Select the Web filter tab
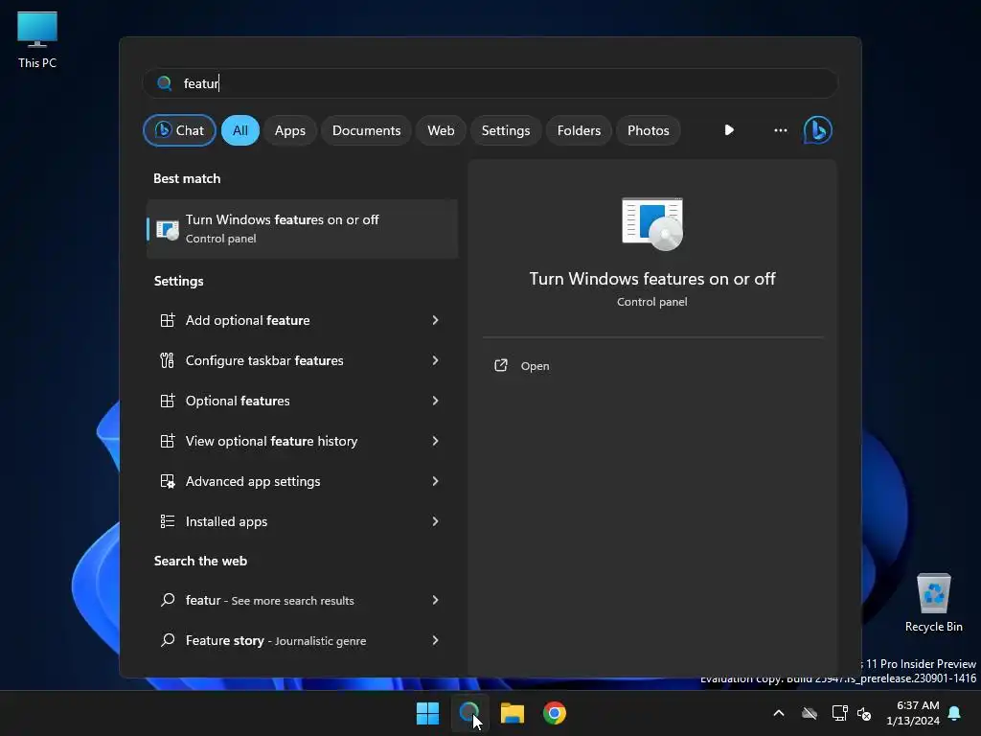The image size is (981, 736). pos(441,130)
